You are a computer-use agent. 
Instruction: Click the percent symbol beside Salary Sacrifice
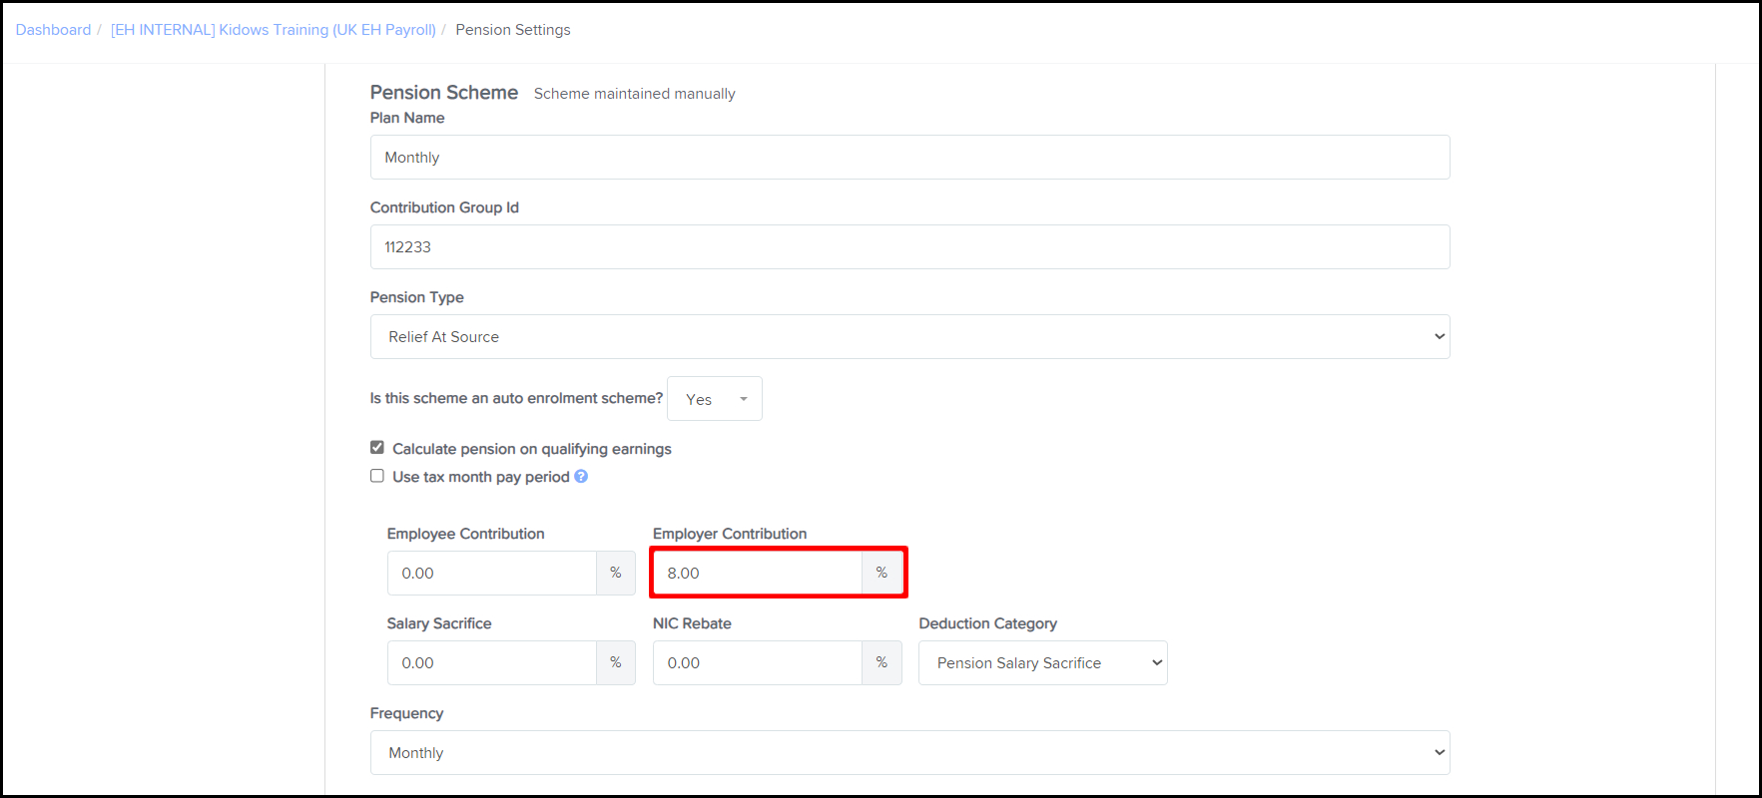point(616,663)
